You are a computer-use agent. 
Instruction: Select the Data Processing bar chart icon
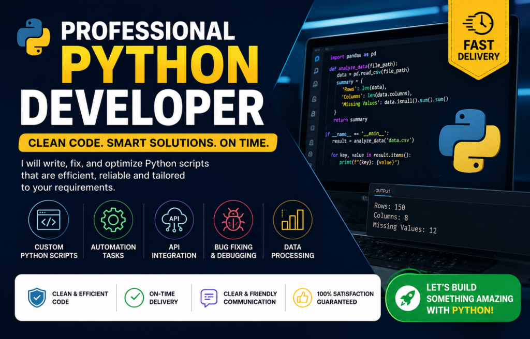pyautogui.click(x=293, y=220)
